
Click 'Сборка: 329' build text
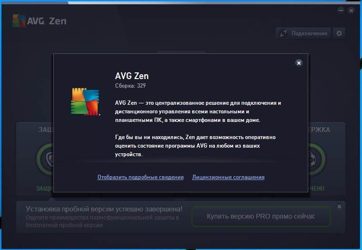130,86
